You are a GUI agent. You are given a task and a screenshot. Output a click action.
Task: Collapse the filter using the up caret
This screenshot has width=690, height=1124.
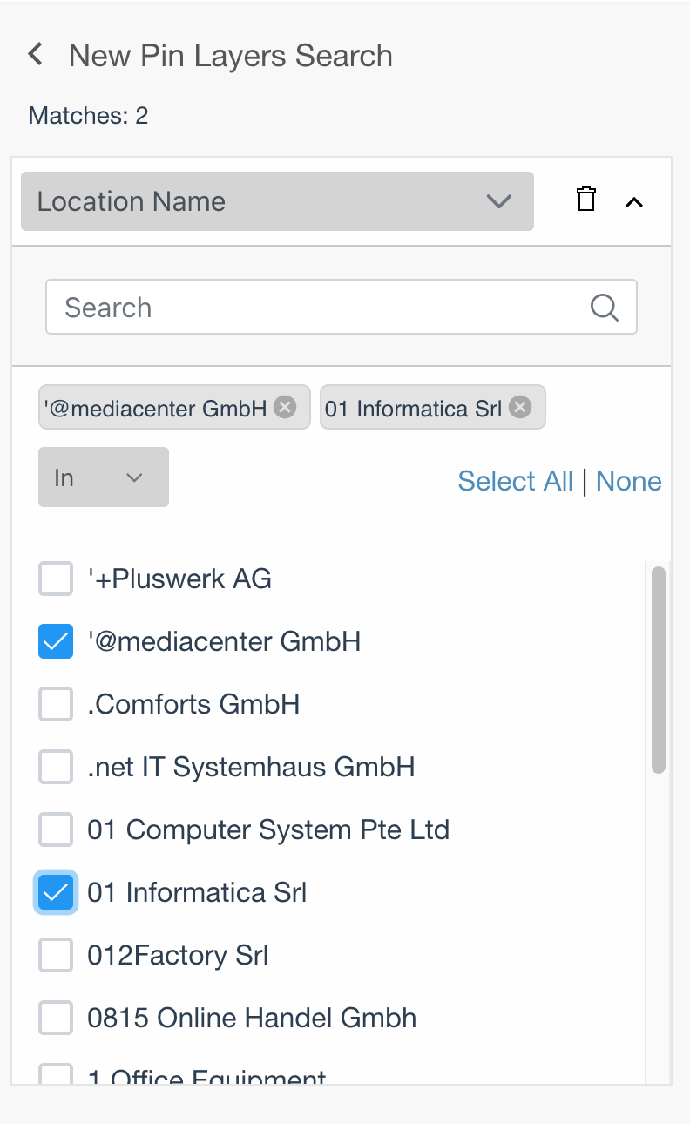coord(634,202)
